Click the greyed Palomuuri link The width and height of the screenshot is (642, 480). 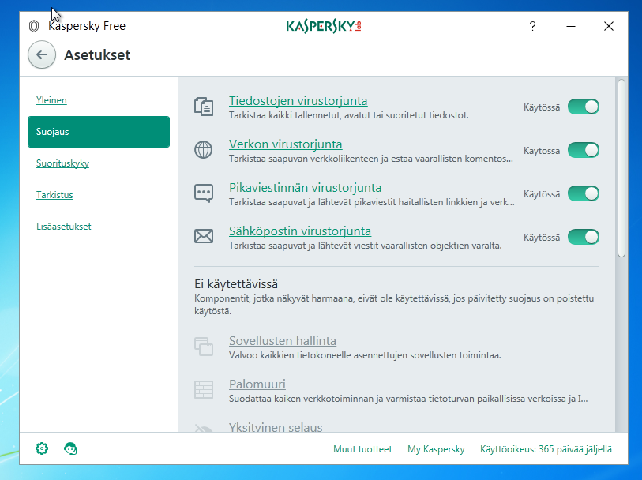coord(257,384)
